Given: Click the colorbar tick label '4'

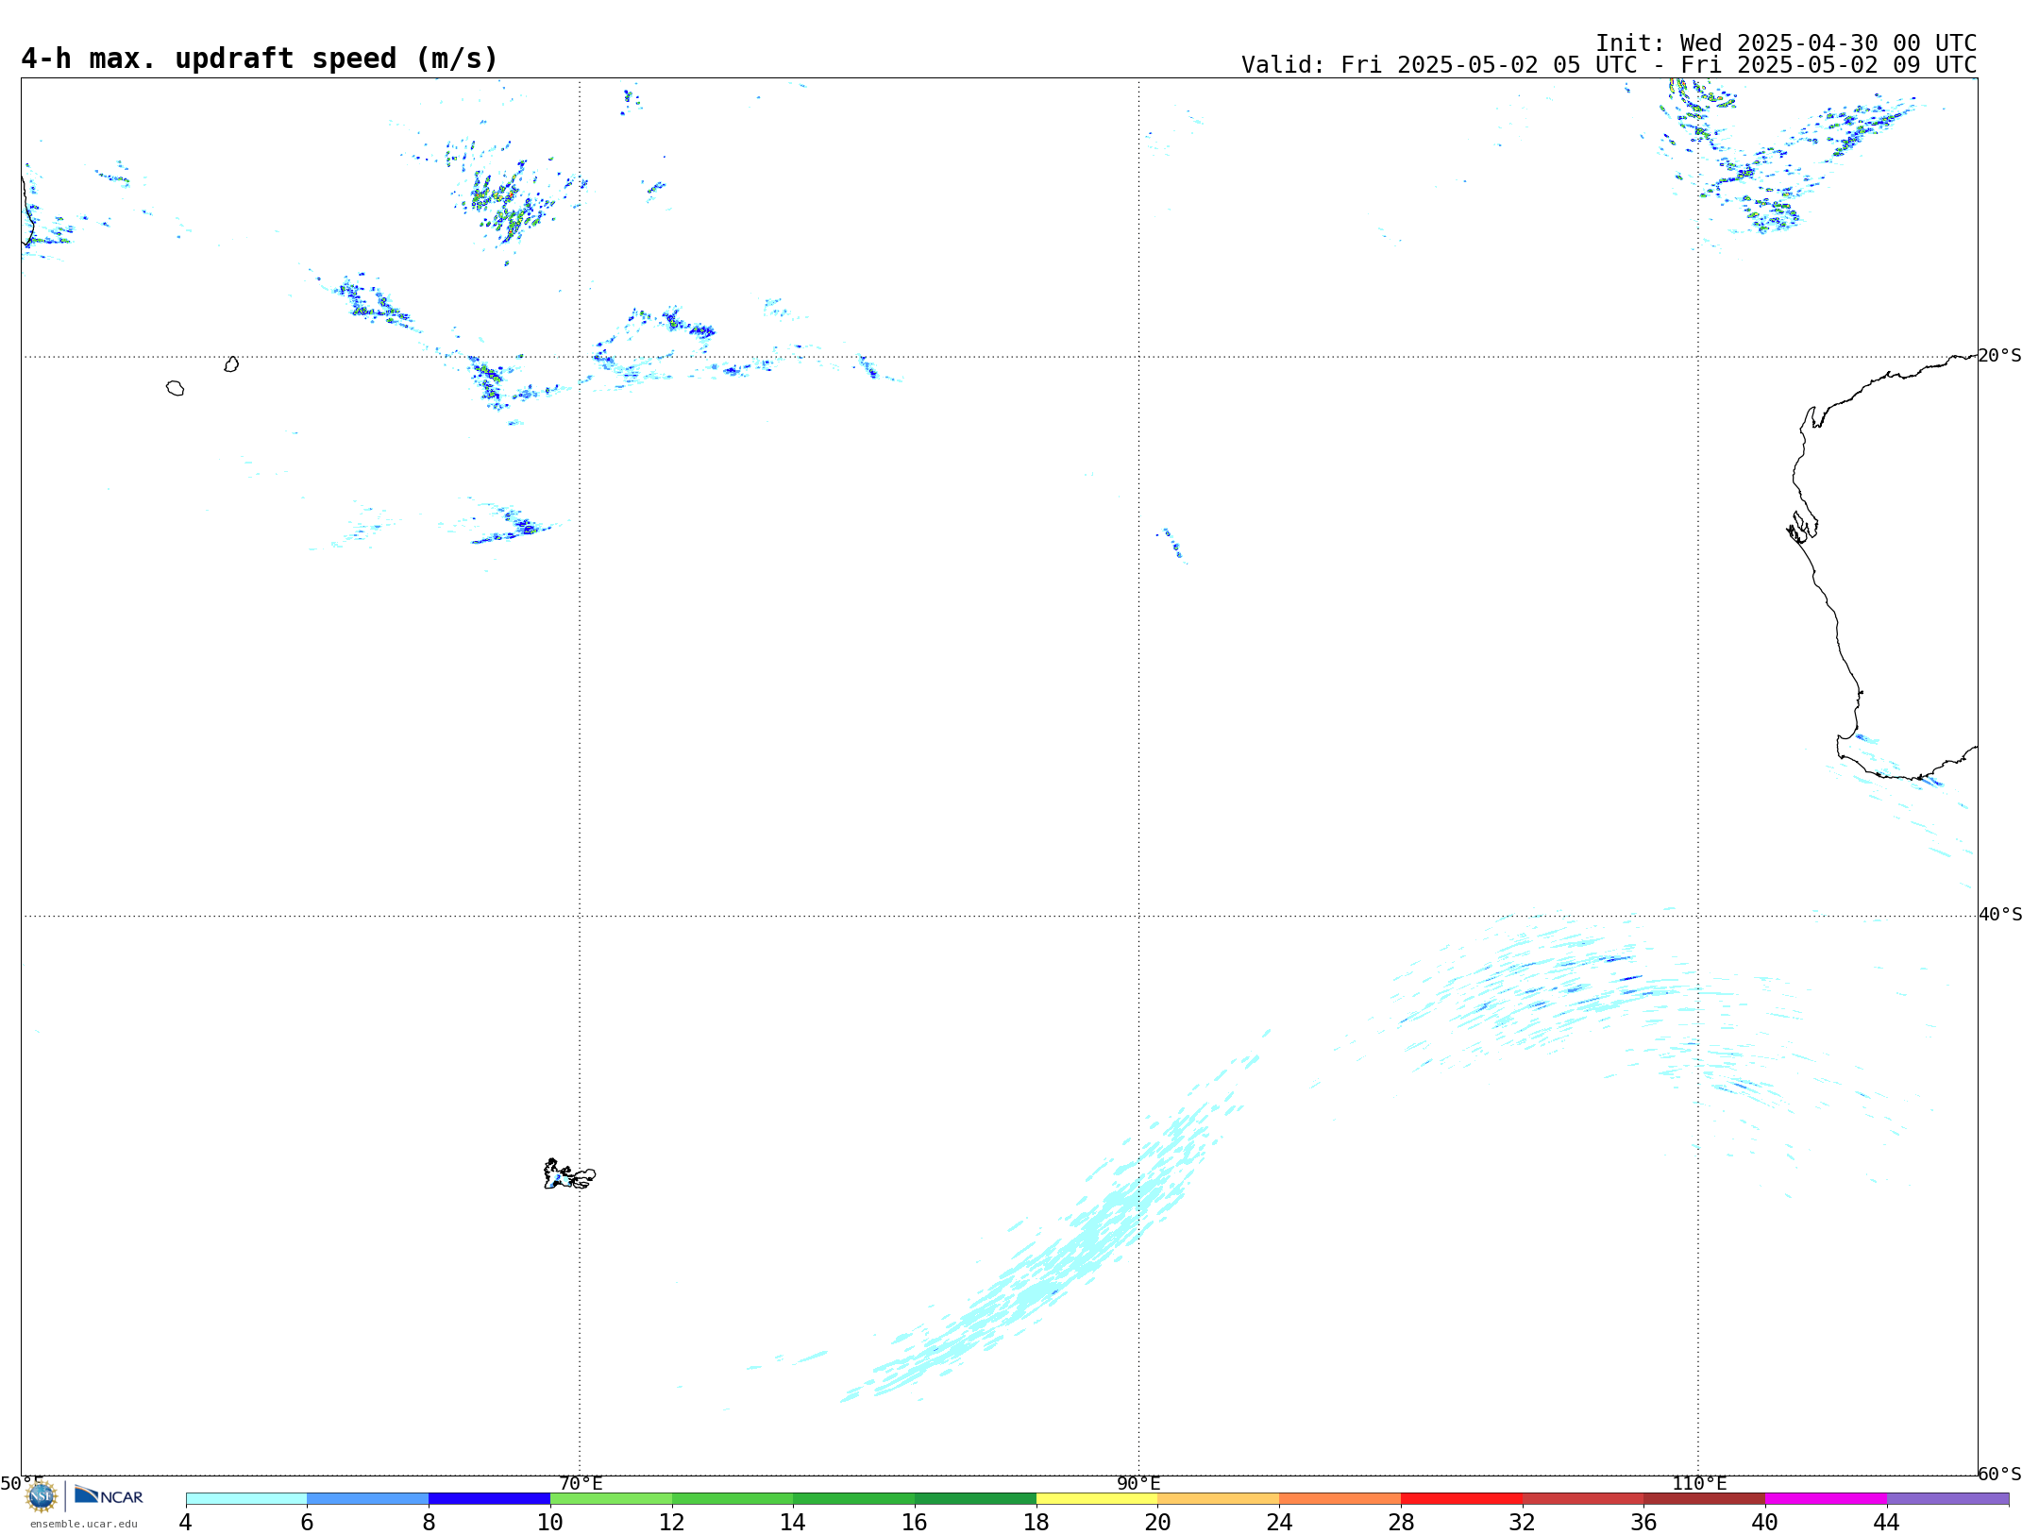Looking at the screenshot, I should (x=186, y=1522).
